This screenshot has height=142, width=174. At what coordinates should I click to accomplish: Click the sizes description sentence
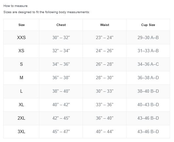point(47,12)
